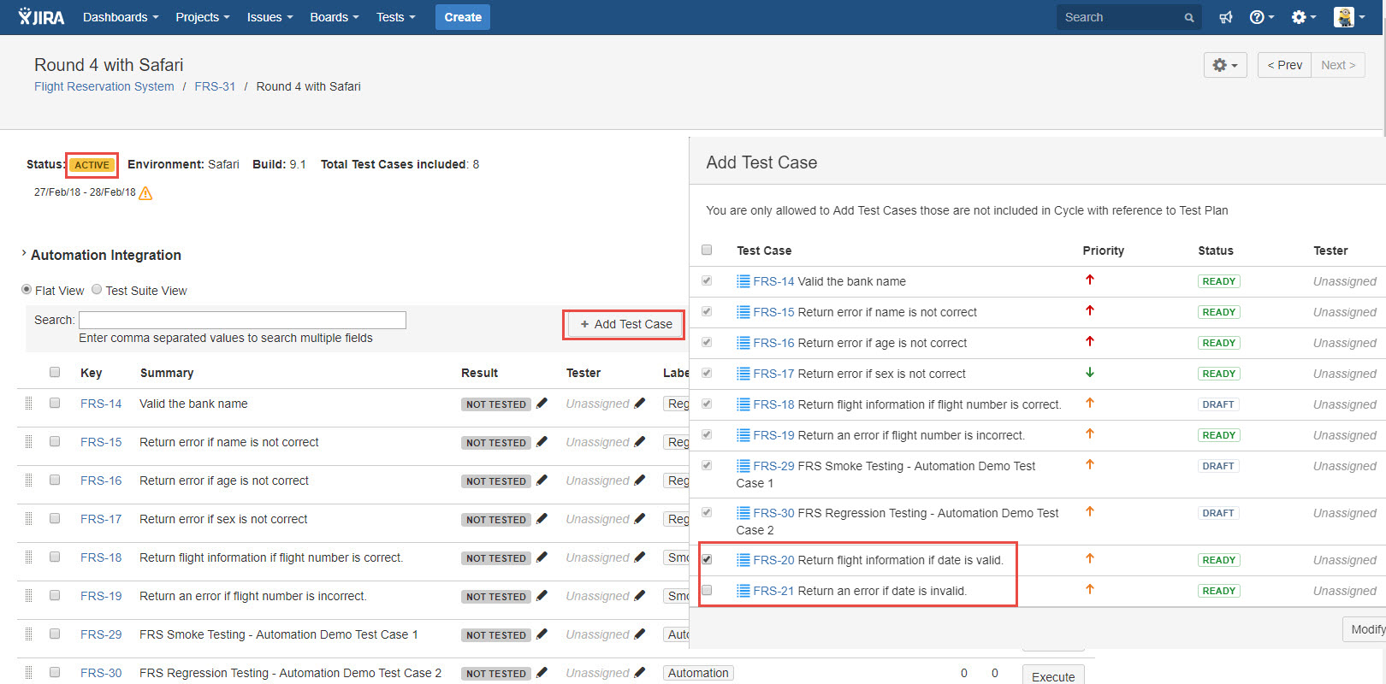
Task: Click the Next button
Action: 1338,65
